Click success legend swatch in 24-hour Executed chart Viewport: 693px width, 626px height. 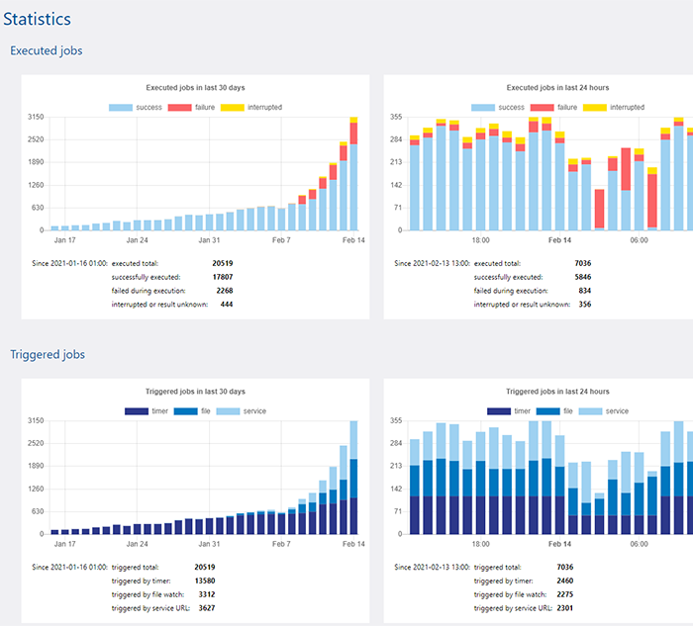tap(483, 107)
